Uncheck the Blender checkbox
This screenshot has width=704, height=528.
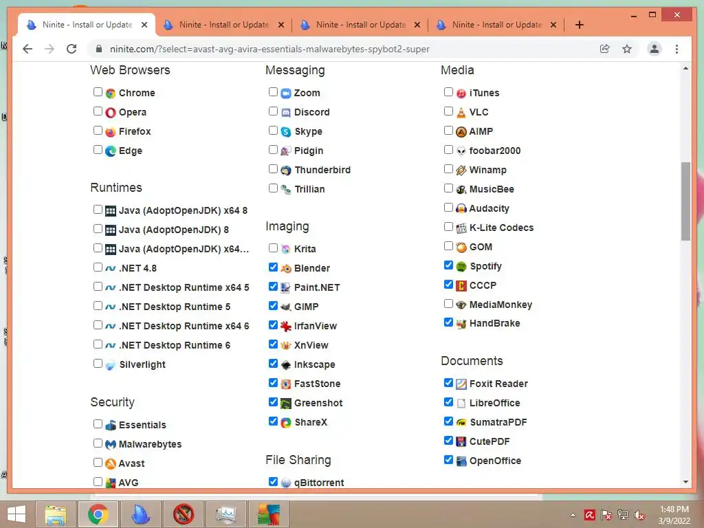[x=273, y=267]
